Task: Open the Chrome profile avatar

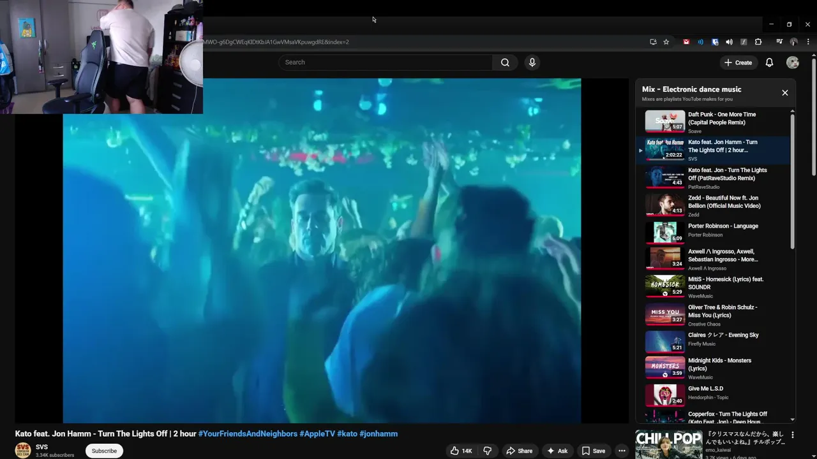Action: pos(794,42)
